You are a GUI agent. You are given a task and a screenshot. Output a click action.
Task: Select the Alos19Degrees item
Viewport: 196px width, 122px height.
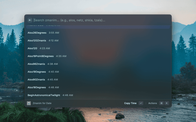point(36,72)
